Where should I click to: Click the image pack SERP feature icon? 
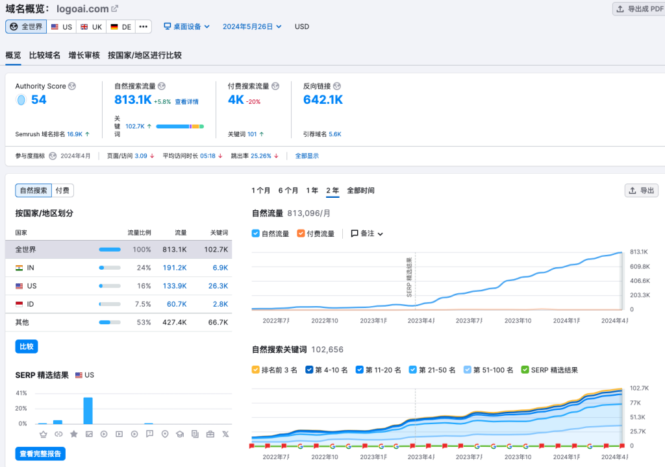tap(88, 434)
